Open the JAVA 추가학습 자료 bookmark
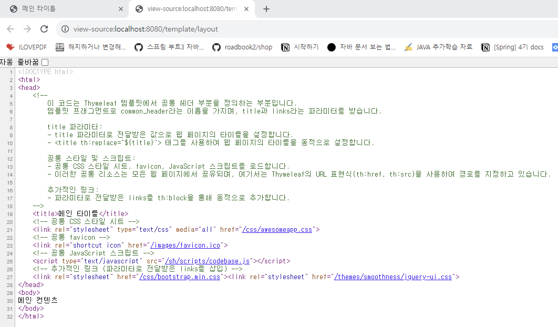Viewport: 558px width, 327px height. coord(438,47)
